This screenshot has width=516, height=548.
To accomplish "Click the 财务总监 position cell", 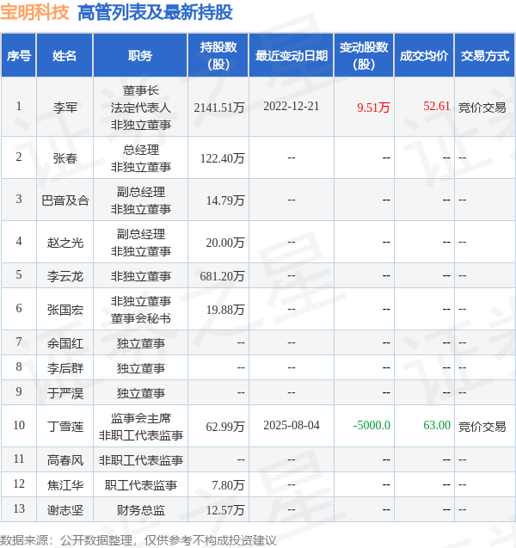I will [140, 510].
